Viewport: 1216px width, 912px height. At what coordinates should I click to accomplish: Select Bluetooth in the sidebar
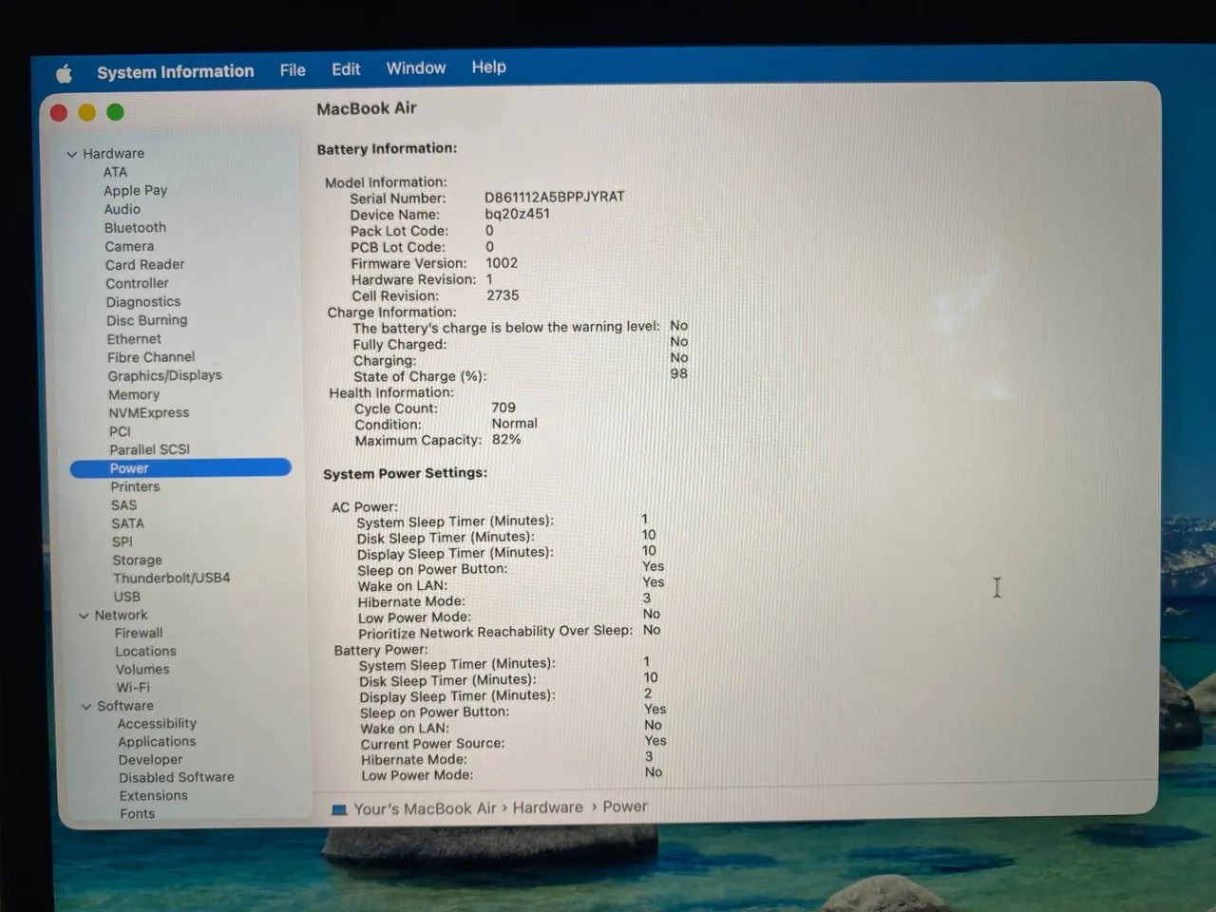(135, 228)
